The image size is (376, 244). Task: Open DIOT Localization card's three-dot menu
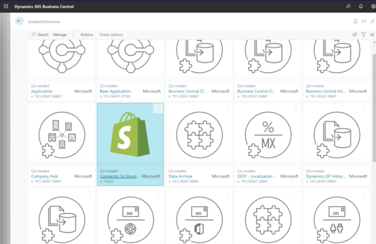(296, 108)
